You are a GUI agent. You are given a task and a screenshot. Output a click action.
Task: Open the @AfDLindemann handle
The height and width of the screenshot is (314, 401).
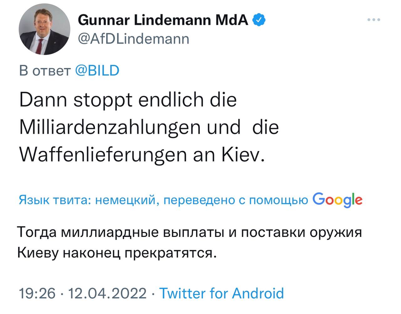[x=133, y=39]
